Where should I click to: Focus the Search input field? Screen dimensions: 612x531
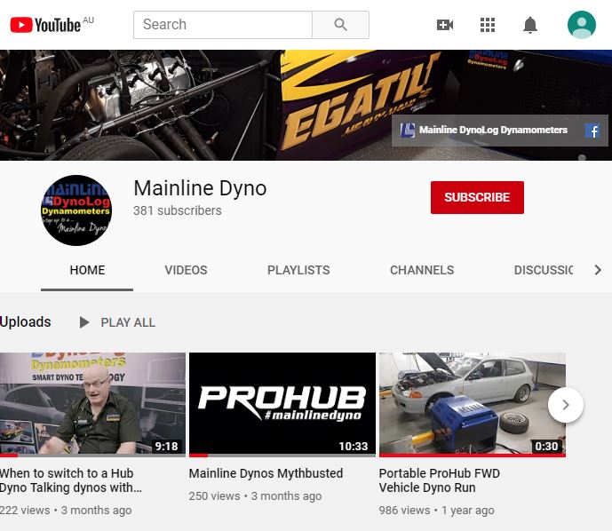pos(223,25)
